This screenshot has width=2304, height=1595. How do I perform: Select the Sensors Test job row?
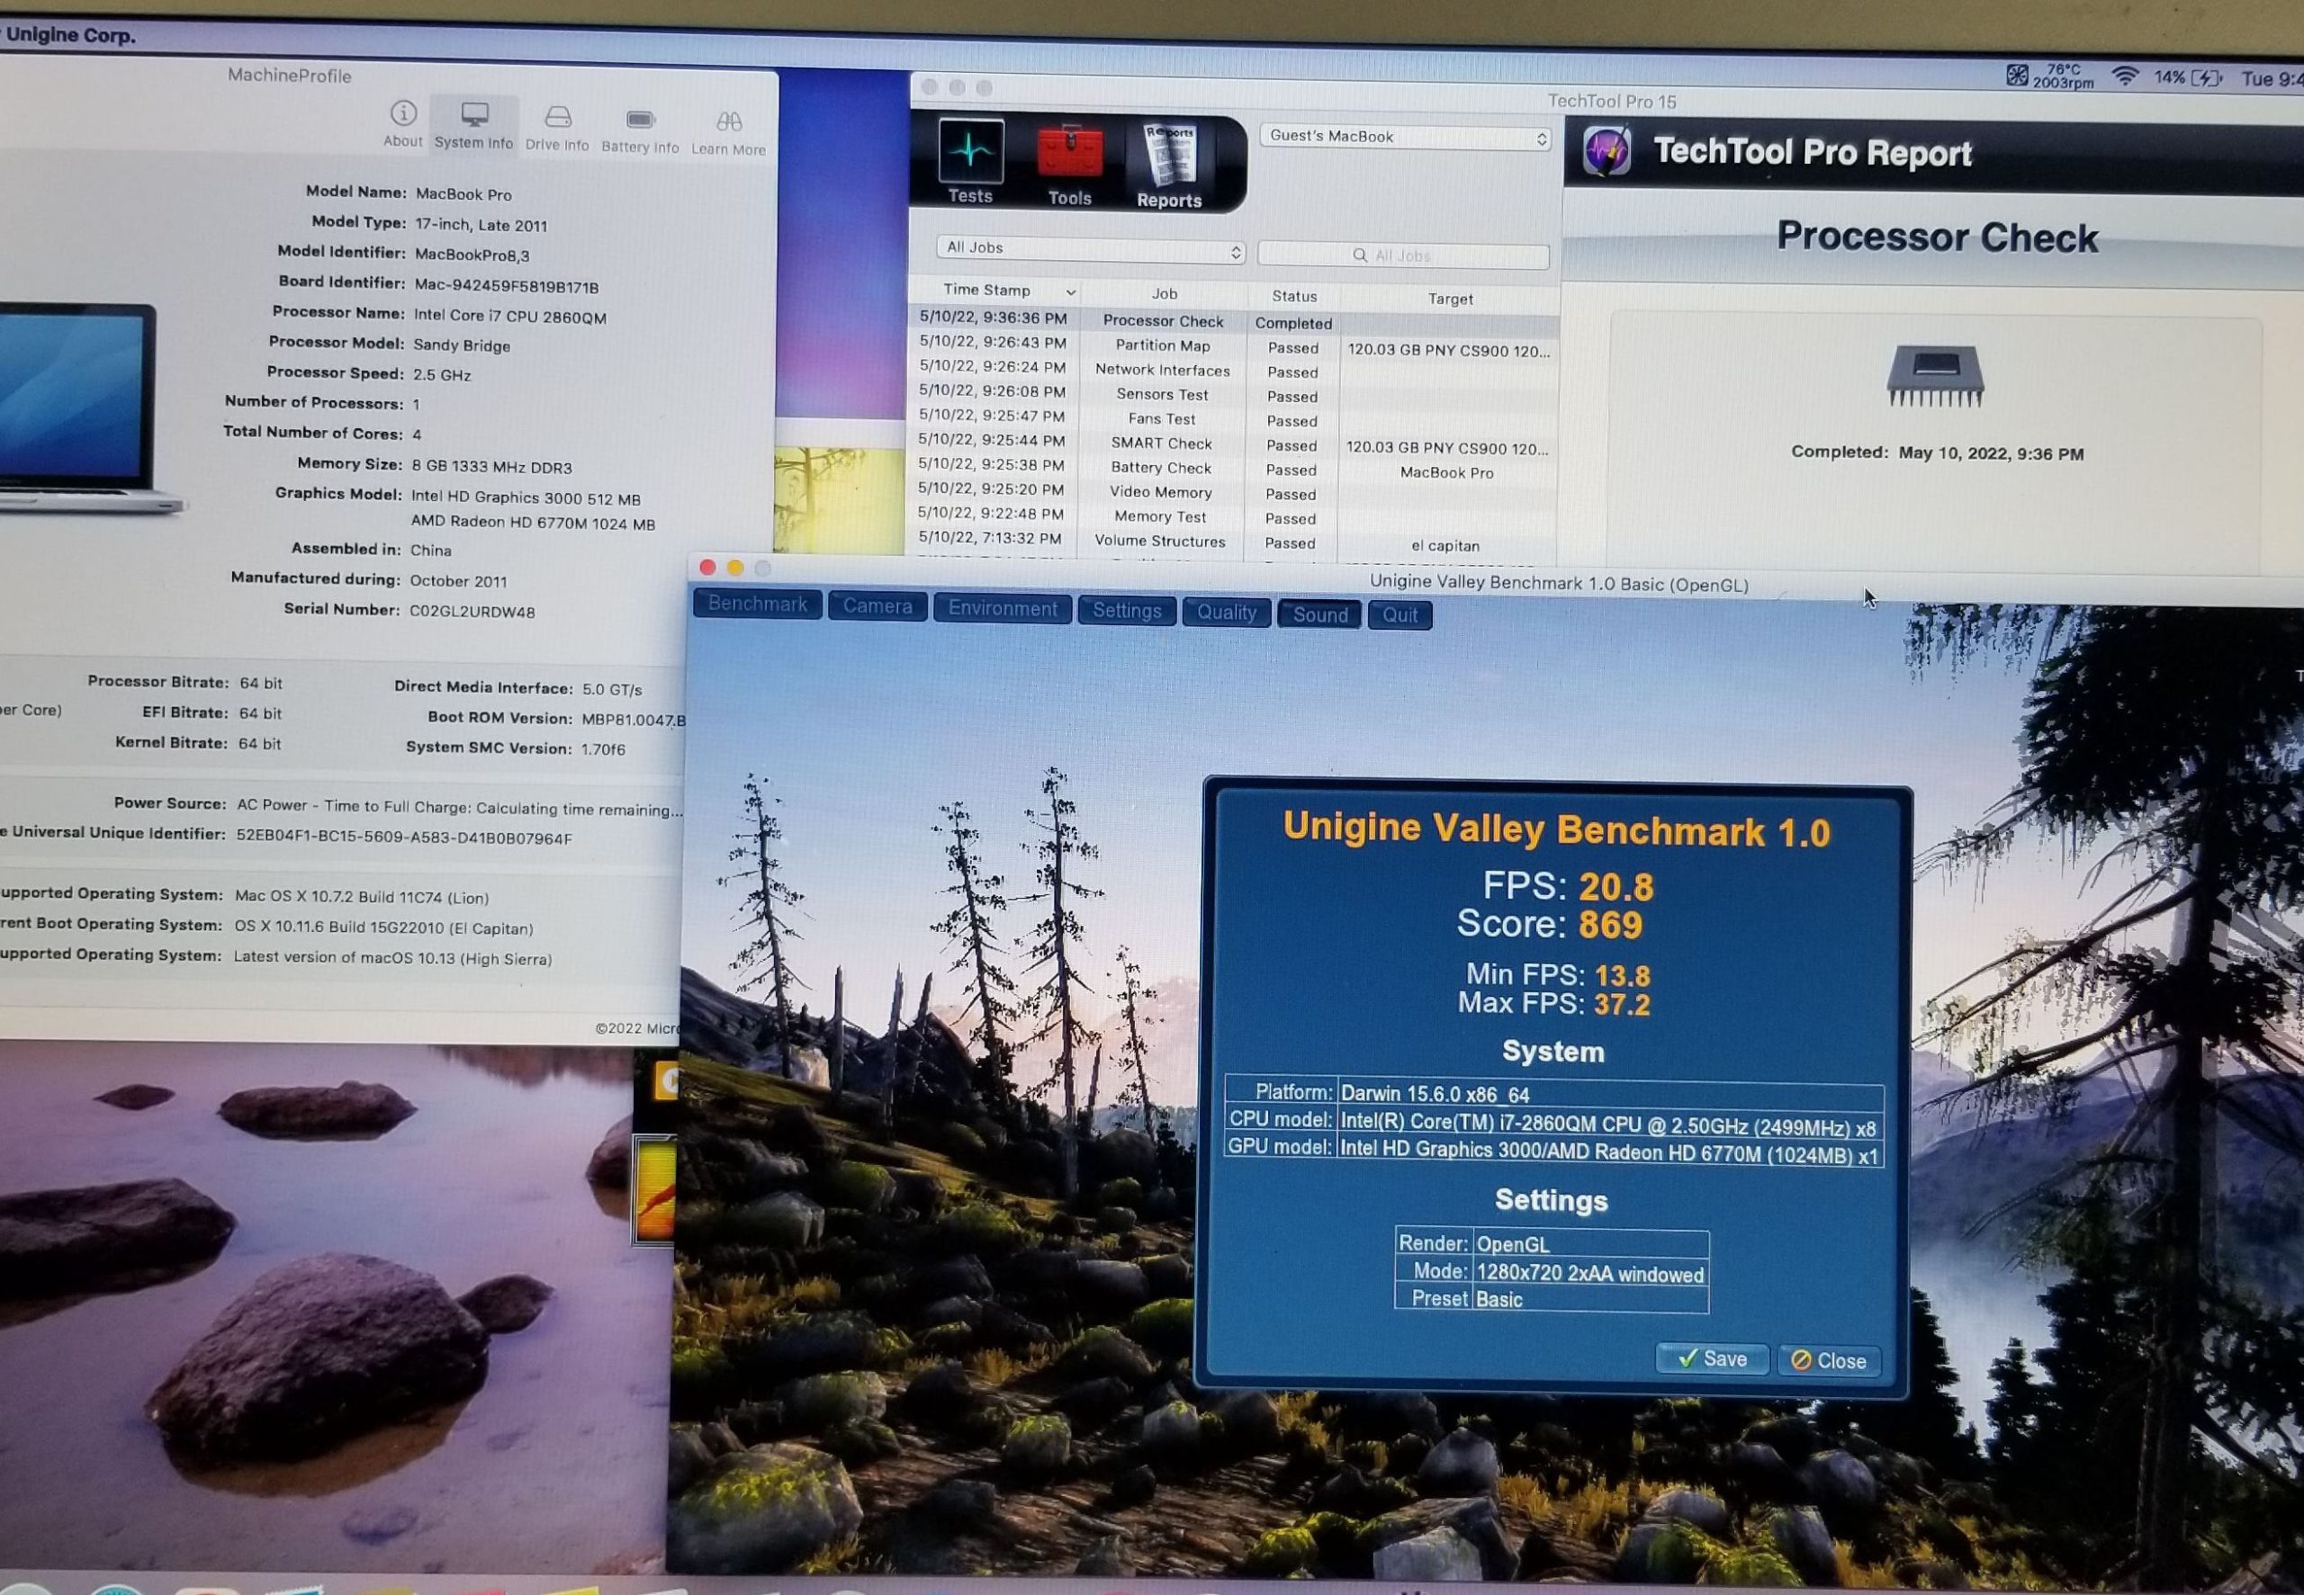(1162, 395)
